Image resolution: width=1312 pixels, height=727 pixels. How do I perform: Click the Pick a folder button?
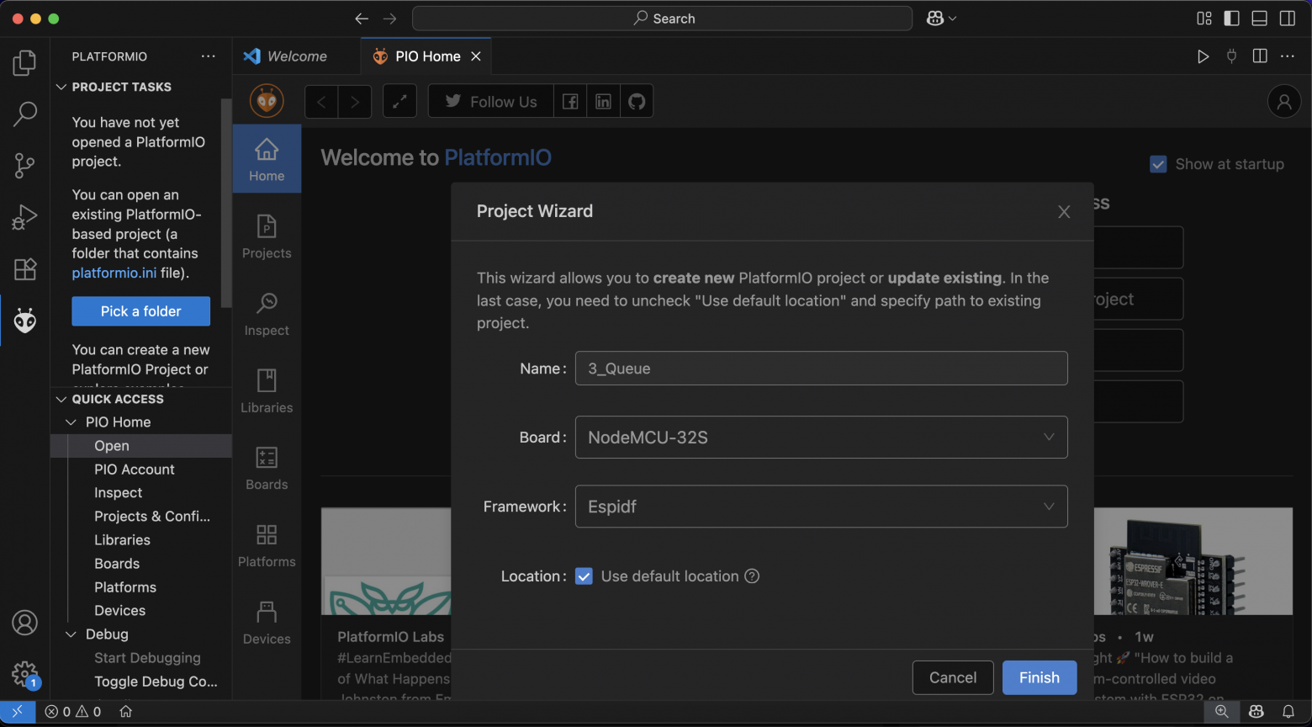(140, 311)
